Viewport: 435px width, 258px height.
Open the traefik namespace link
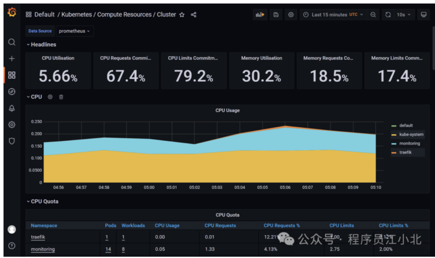38,237
